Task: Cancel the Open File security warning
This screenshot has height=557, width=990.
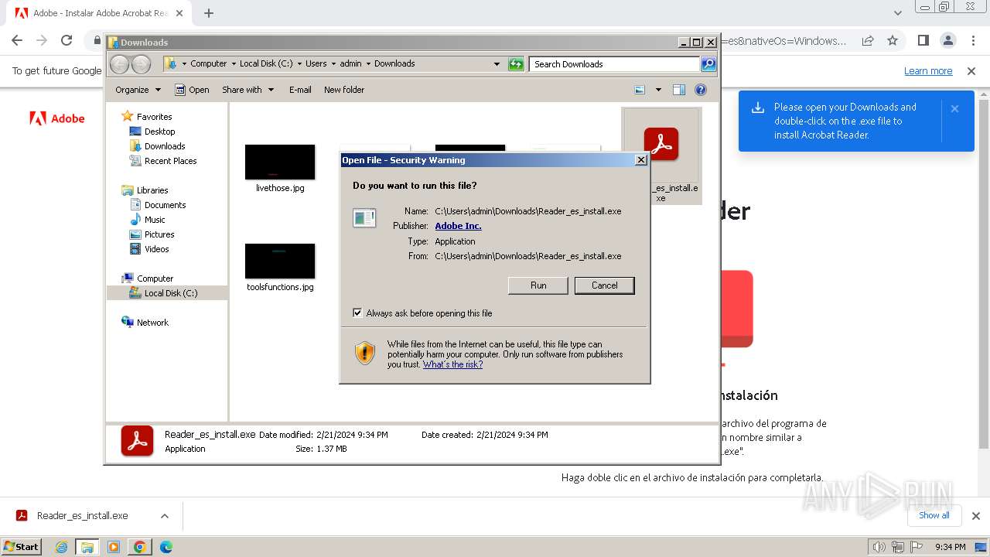Action: [x=605, y=285]
